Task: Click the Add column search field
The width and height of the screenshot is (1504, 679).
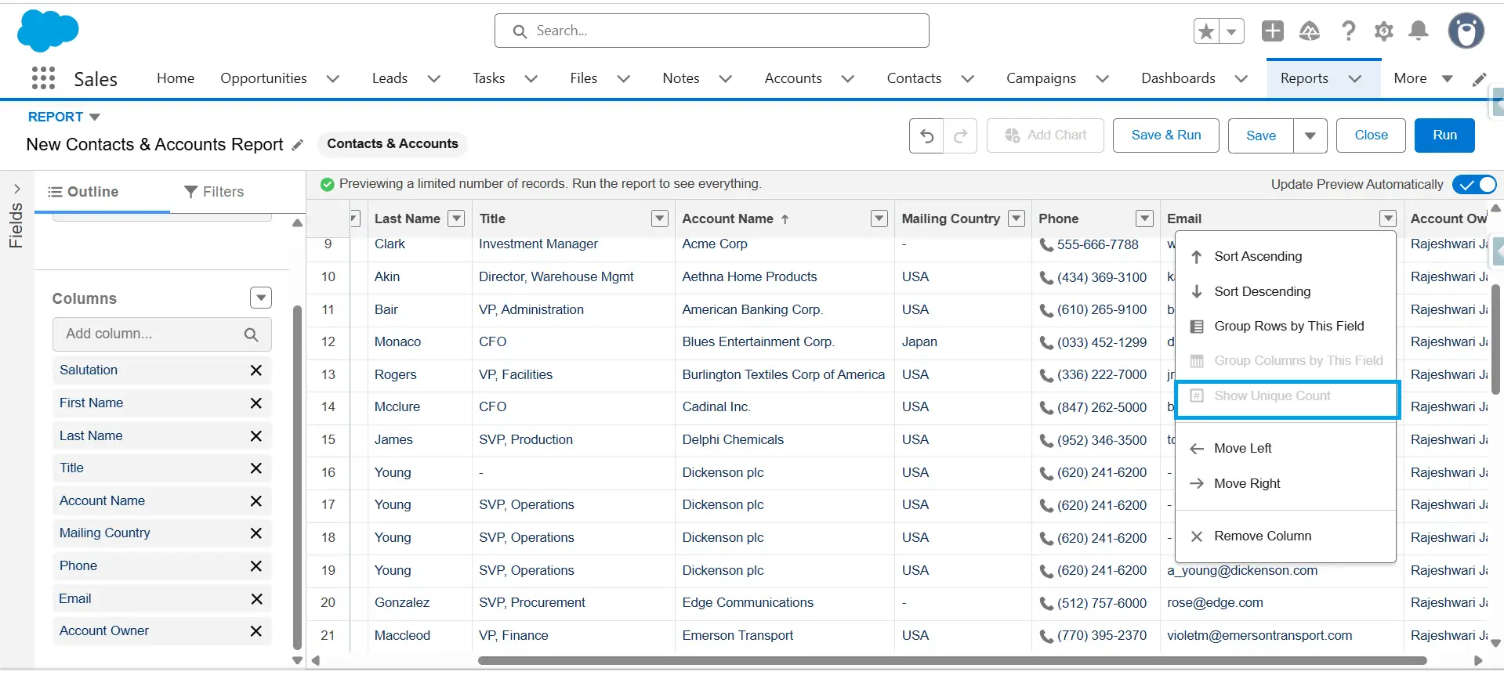Action: point(162,334)
